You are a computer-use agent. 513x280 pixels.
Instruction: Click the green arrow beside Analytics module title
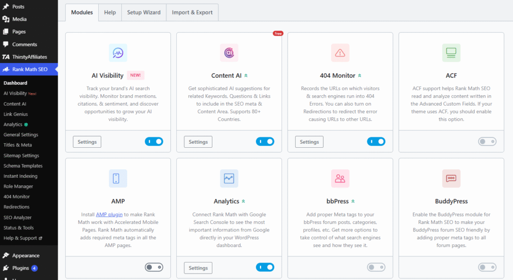243,201
